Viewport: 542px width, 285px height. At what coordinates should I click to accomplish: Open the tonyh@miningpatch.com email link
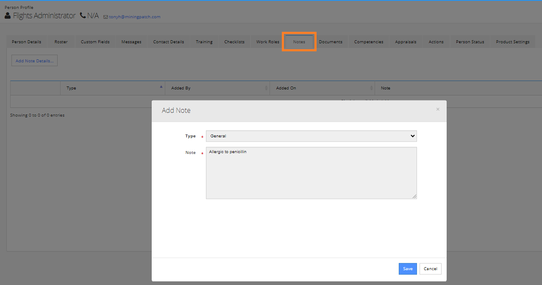(134, 17)
